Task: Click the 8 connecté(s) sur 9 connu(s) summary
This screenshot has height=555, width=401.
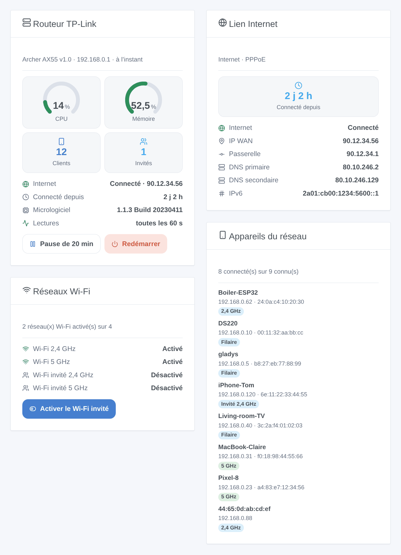Action: 258,272
